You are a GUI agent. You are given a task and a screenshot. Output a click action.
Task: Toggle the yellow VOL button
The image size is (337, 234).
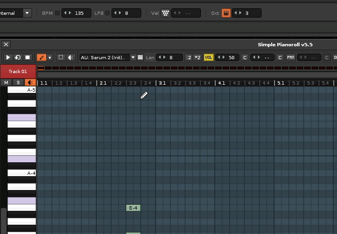(x=208, y=57)
